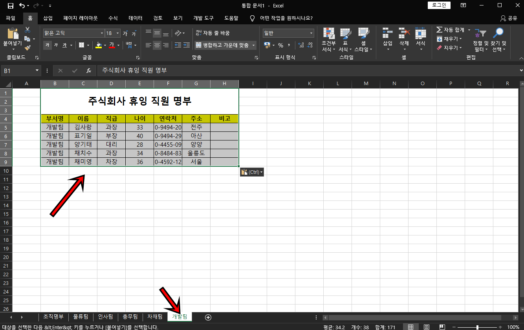Click the 어떤 작업을 원하시나요? search field
524x330 pixels.
coord(286,18)
